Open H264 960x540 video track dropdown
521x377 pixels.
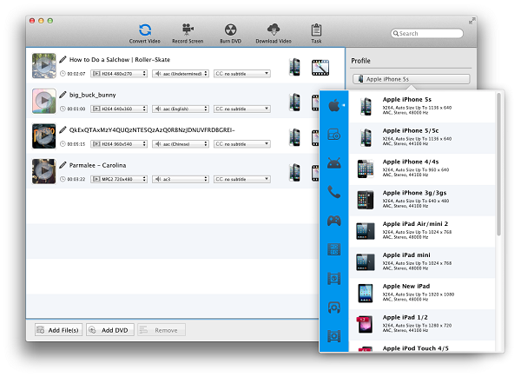119,144
